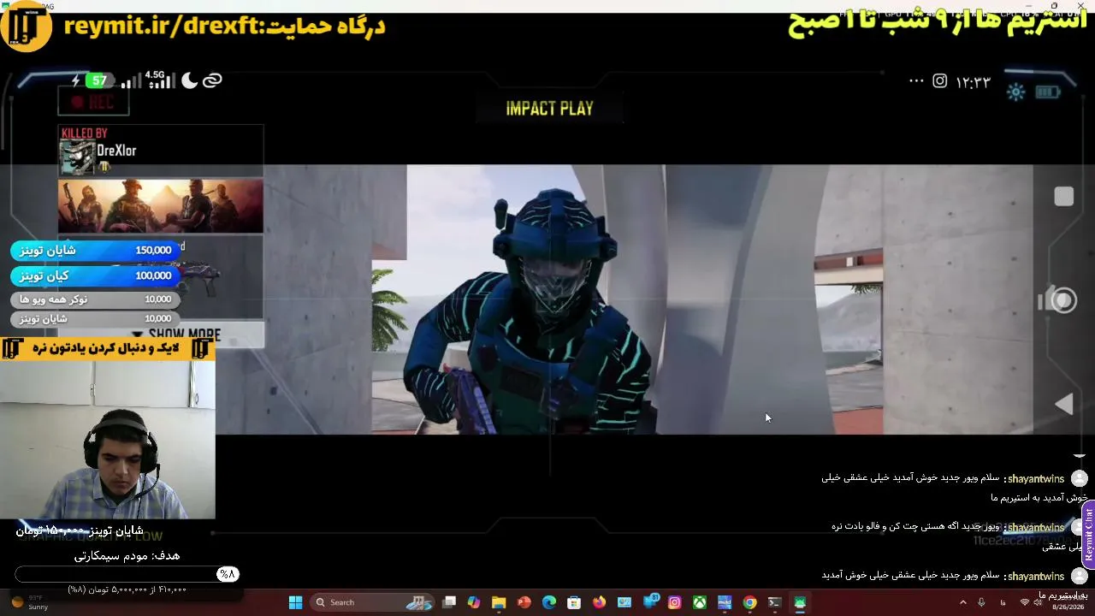Open Wi-Fi network settings in the tray
The image size is (1095, 616).
(x=1025, y=602)
